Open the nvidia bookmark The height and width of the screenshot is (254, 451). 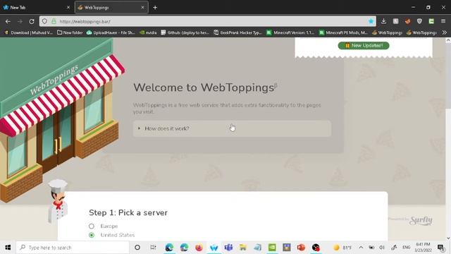coord(148,32)
